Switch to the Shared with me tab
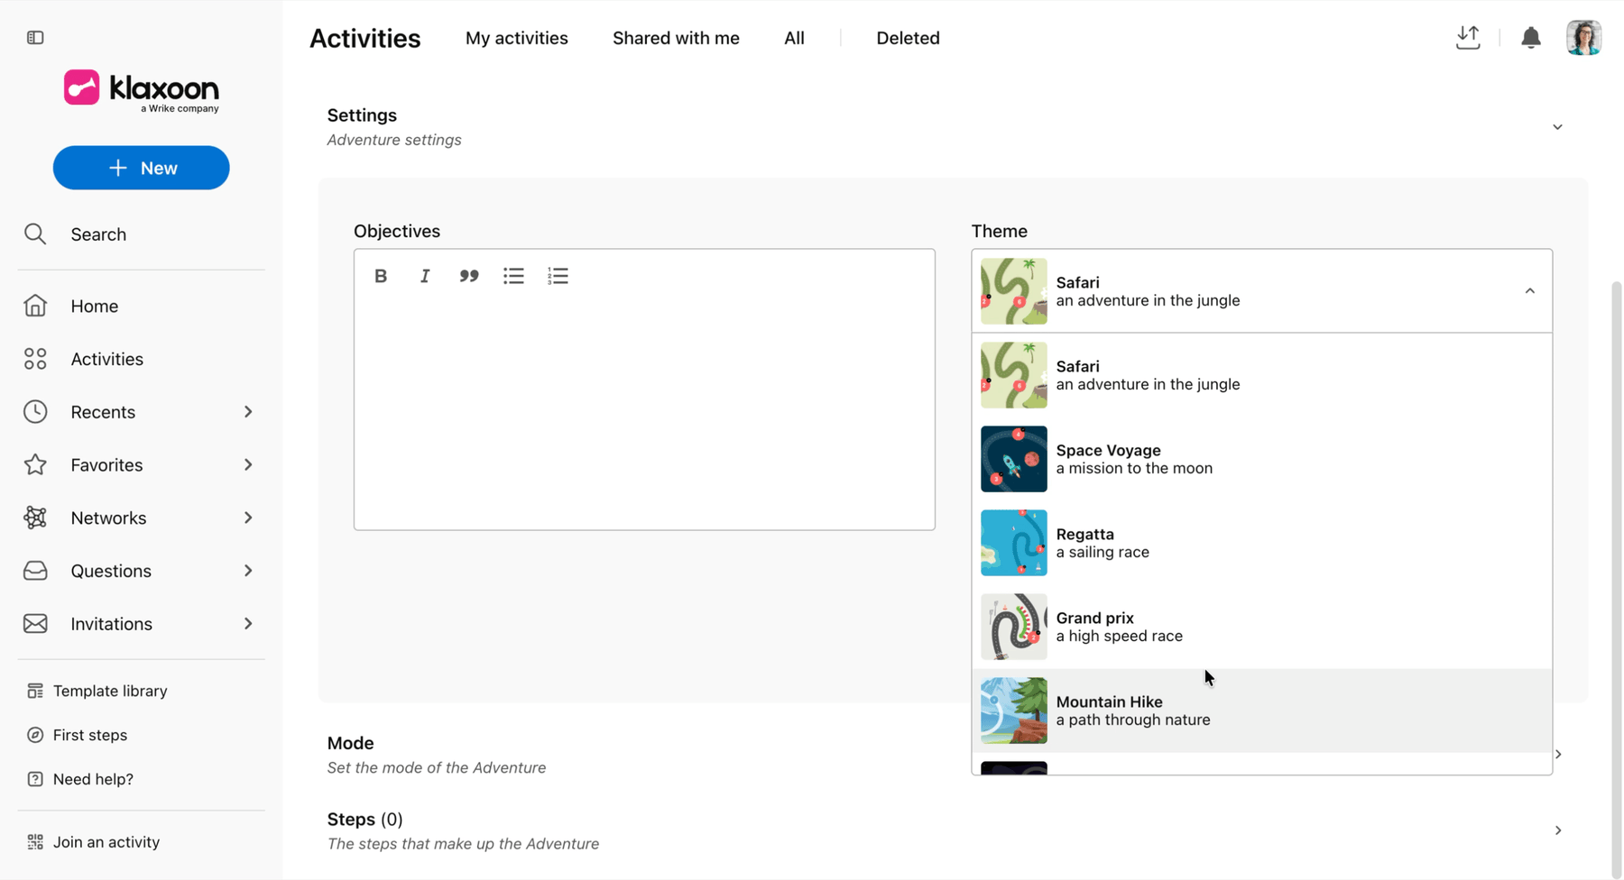The height and width of the screenshot is (880, 1624). tap(676, 38)
